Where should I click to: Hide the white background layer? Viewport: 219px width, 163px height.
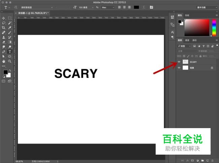(x=179, y=68)
